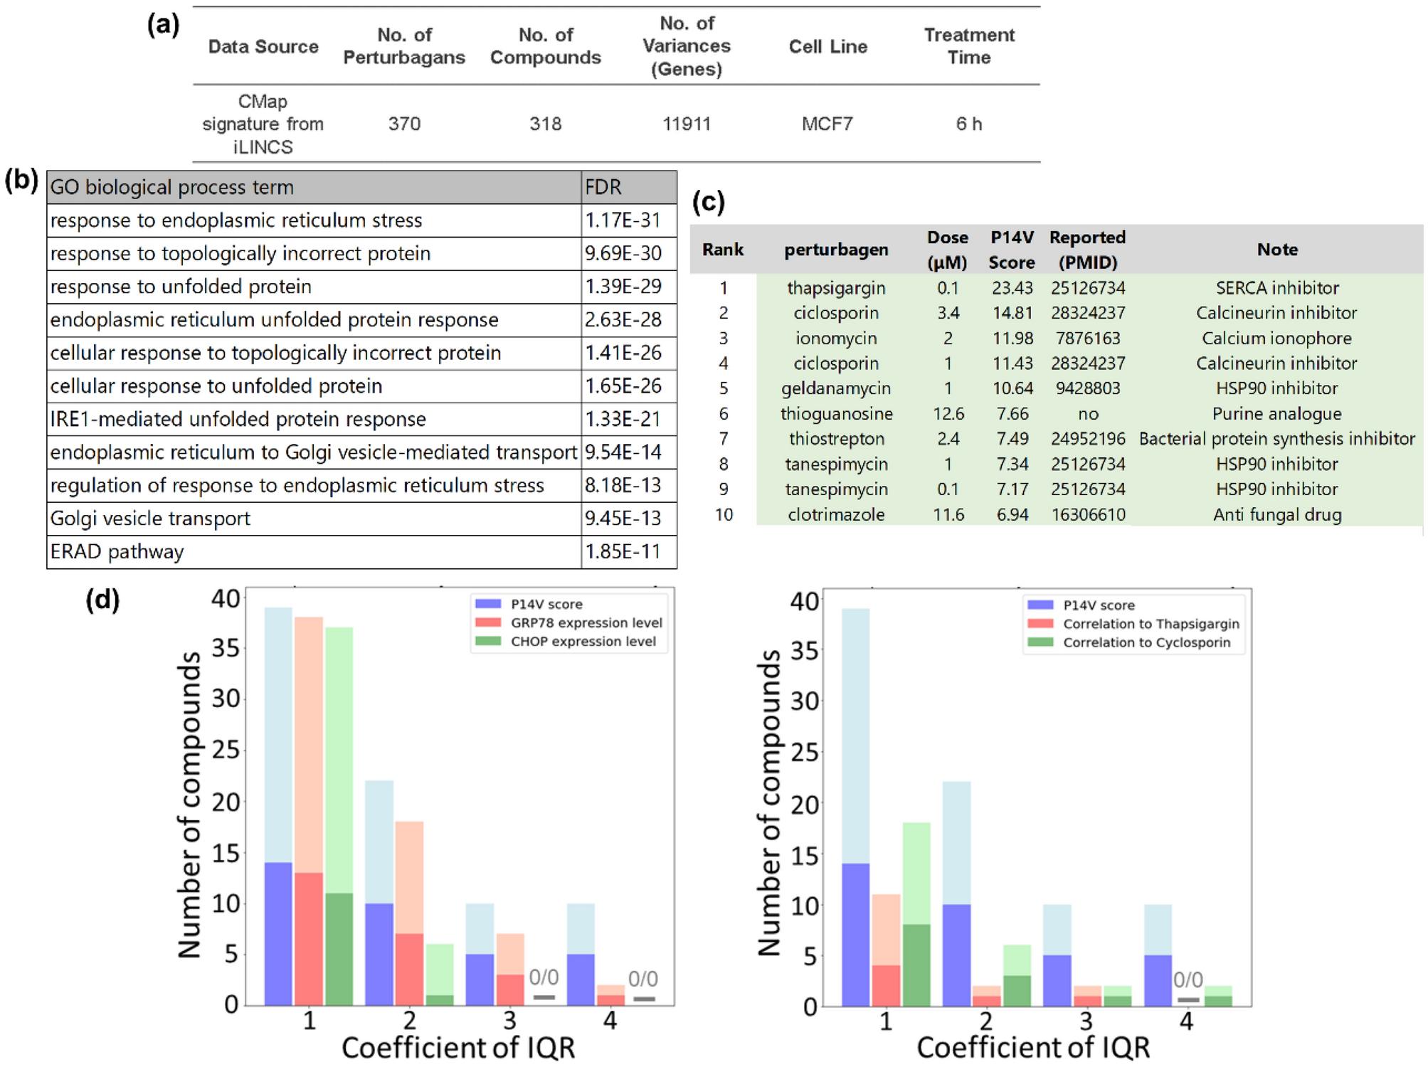Screen dimensions: 1428x1067
Task: Click the 'GO biological process term' header
Action: 171,188
